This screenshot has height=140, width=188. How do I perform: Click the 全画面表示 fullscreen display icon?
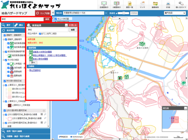(104, 5)
